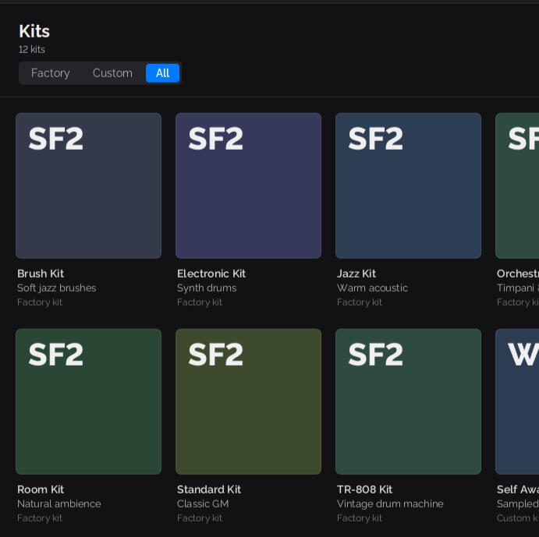Click the '12 kits' count label
Viewport: 539px width, 537px height.
tap(32, 49)
